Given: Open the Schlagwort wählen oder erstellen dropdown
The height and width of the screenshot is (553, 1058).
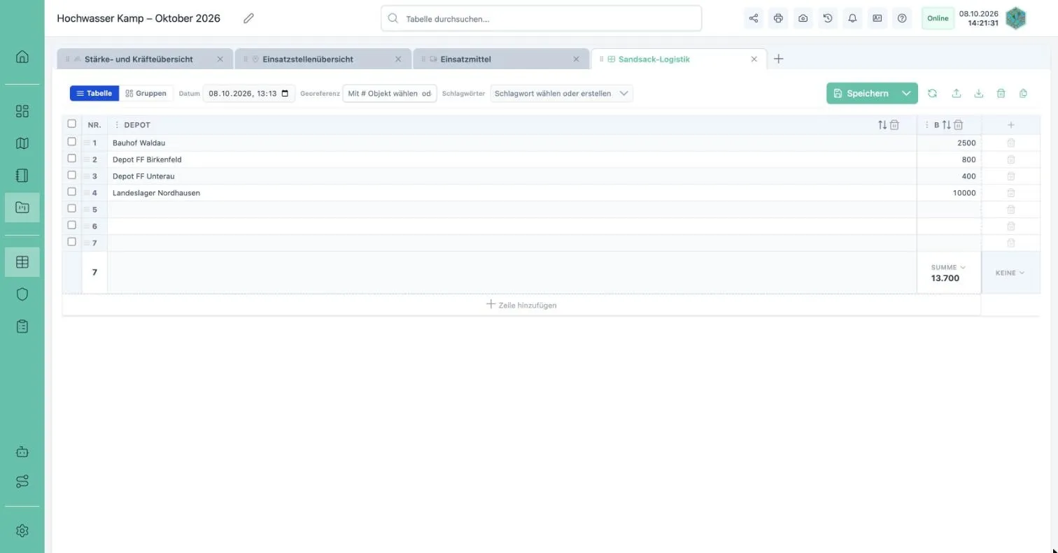Looking at the screenshot, I should (562, 94).
